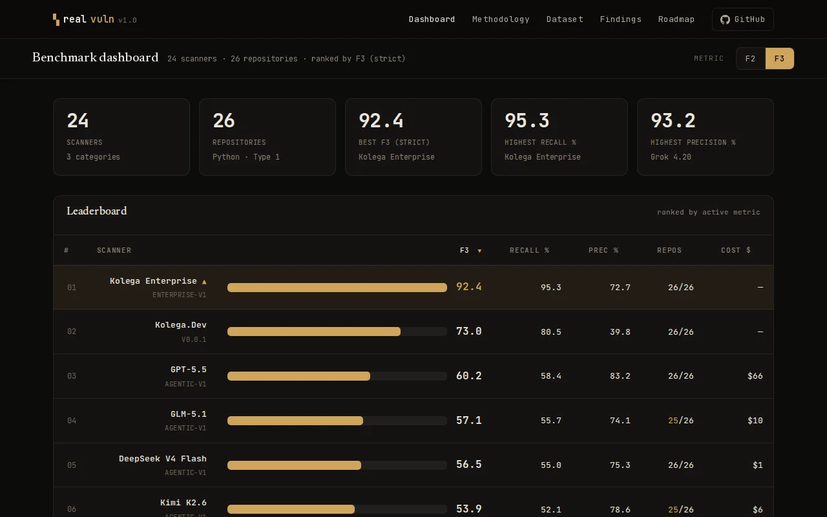
Task: Sort by the SCANNER column header
Action: coord(114,250)
